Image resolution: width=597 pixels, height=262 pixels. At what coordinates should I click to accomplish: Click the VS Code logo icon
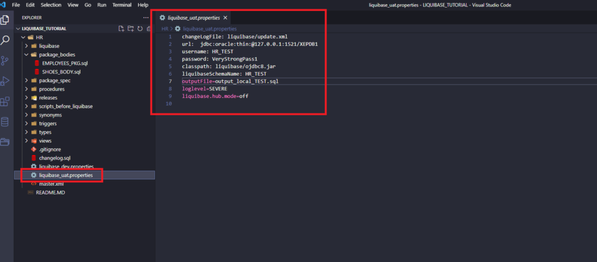point(3,5)
